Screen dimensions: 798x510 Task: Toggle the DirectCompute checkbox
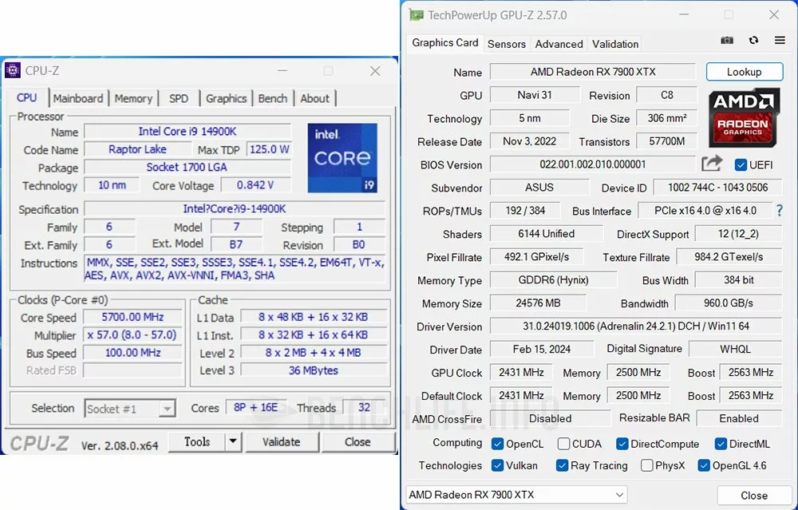coord(622,444)
